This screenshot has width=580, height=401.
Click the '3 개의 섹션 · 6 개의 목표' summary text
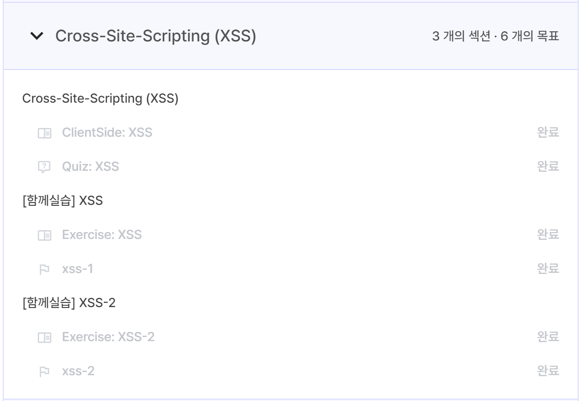495,36
